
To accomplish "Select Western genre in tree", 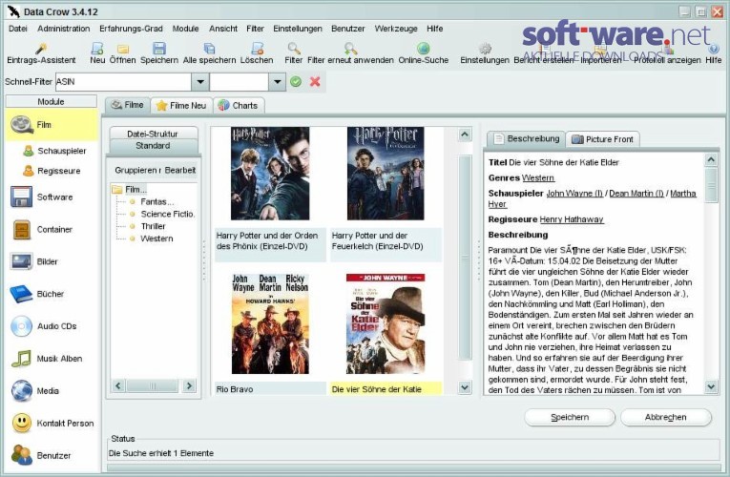I will coord(156,238).
